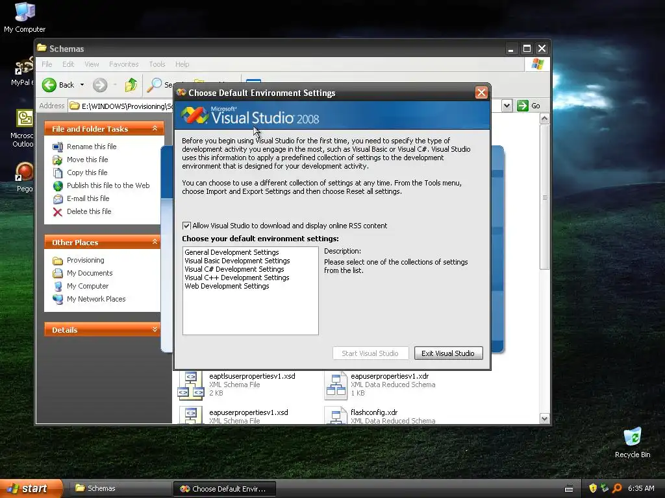The width and height of the screenshot is (665, 498).
Task: Close the Choose Default Environment Settings dialog
Action: (481, 93)
